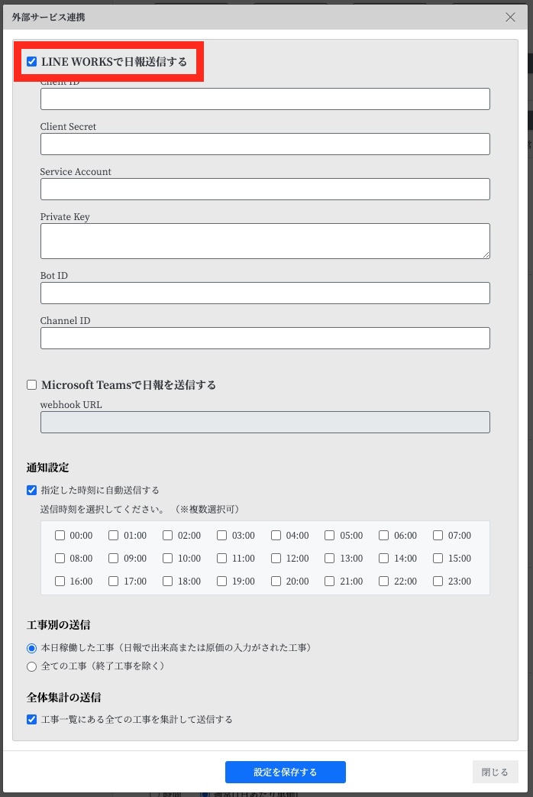Select 11:00 as send time
Viewport: 533px width, 797px height.
(221, 558)
